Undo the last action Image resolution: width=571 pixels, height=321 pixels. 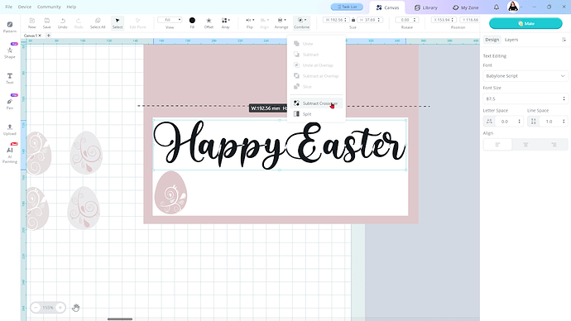[x=63, y=23]
